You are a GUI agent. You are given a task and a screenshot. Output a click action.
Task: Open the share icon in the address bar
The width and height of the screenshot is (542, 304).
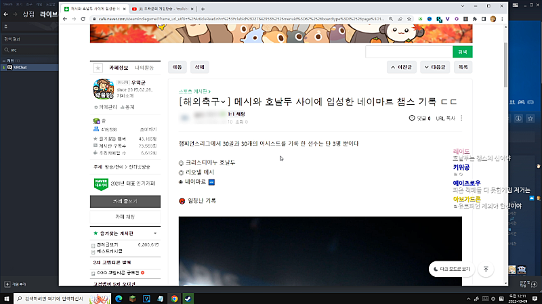[x=400, y=19]
